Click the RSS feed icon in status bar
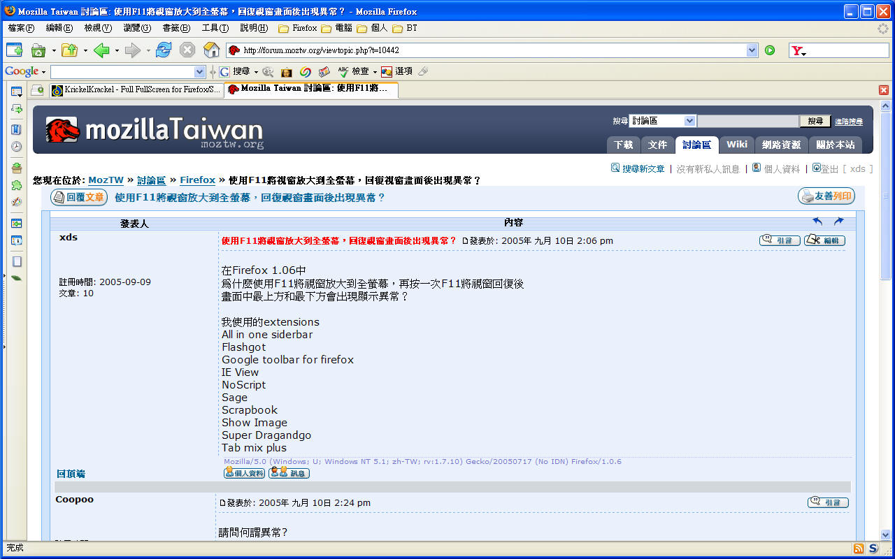 coord(859,549)
